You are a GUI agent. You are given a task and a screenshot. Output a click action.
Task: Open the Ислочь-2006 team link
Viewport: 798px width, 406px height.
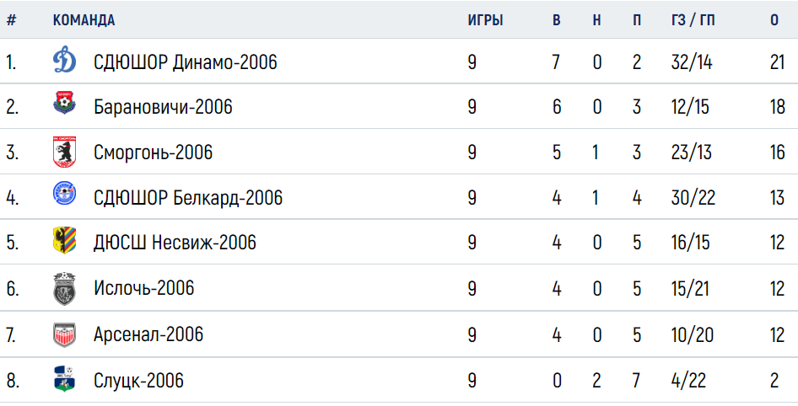[x=144, y=288]
